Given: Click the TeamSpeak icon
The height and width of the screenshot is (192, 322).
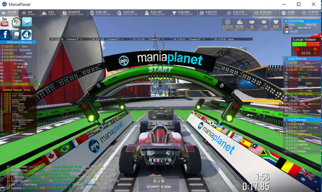Looking at the screenshot, I should pos(16,22).
